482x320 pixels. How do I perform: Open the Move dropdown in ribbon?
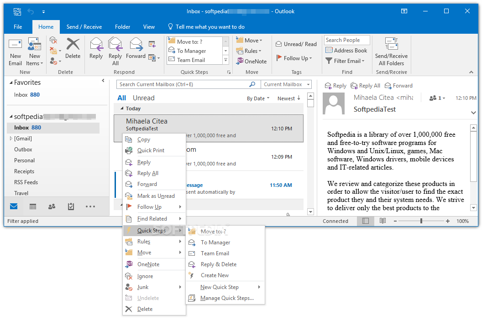point(249,40)
